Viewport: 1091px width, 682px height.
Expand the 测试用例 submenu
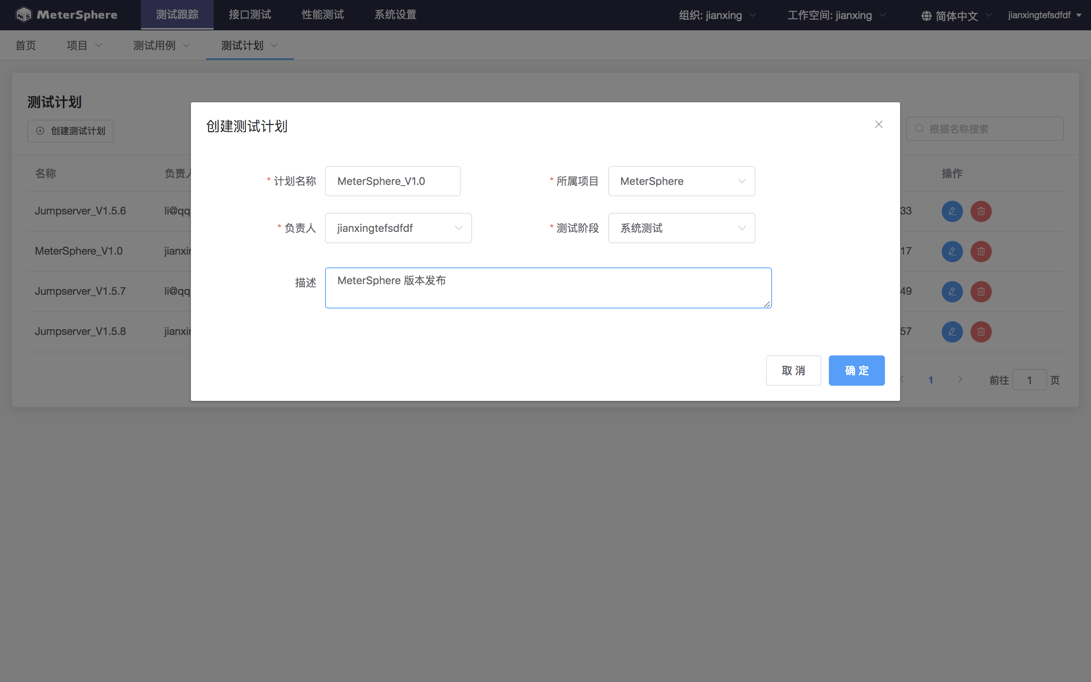[161, 45]
